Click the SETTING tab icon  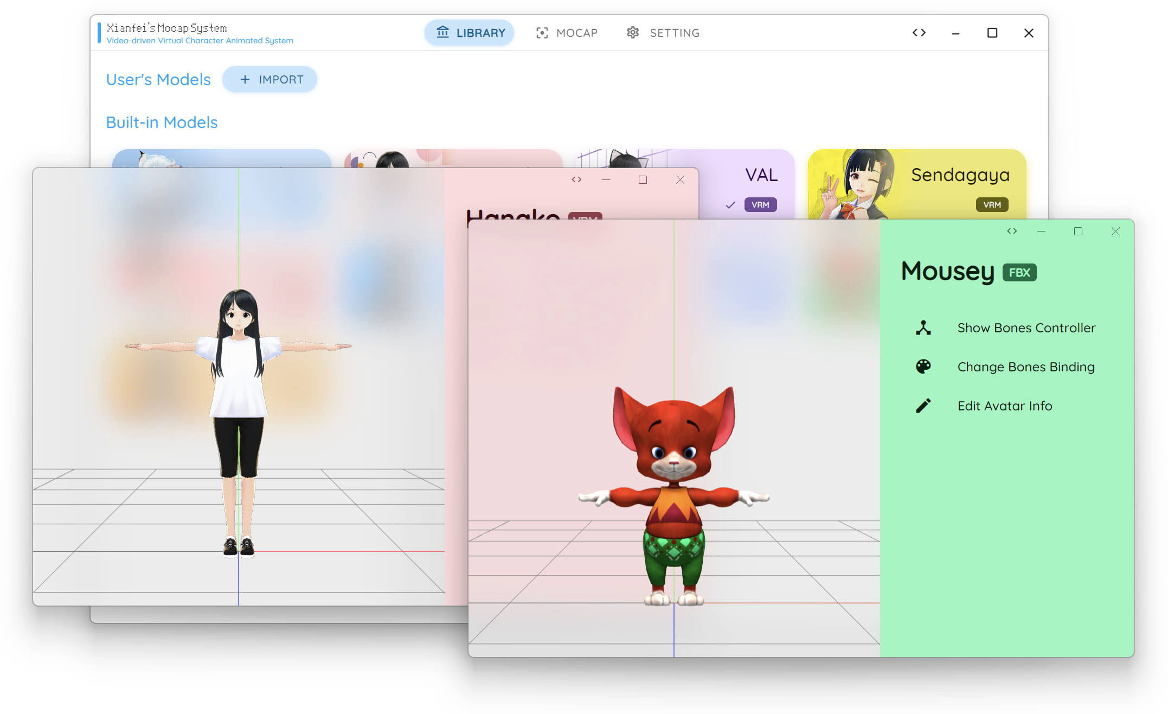point(633,34)
